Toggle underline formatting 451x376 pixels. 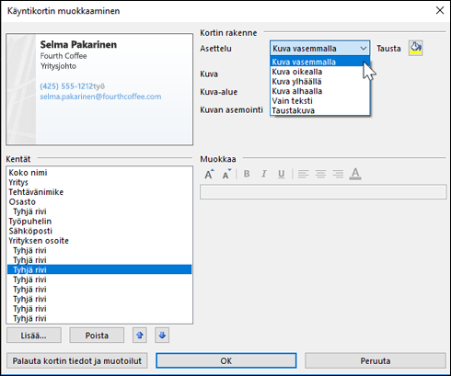point(282,174)
